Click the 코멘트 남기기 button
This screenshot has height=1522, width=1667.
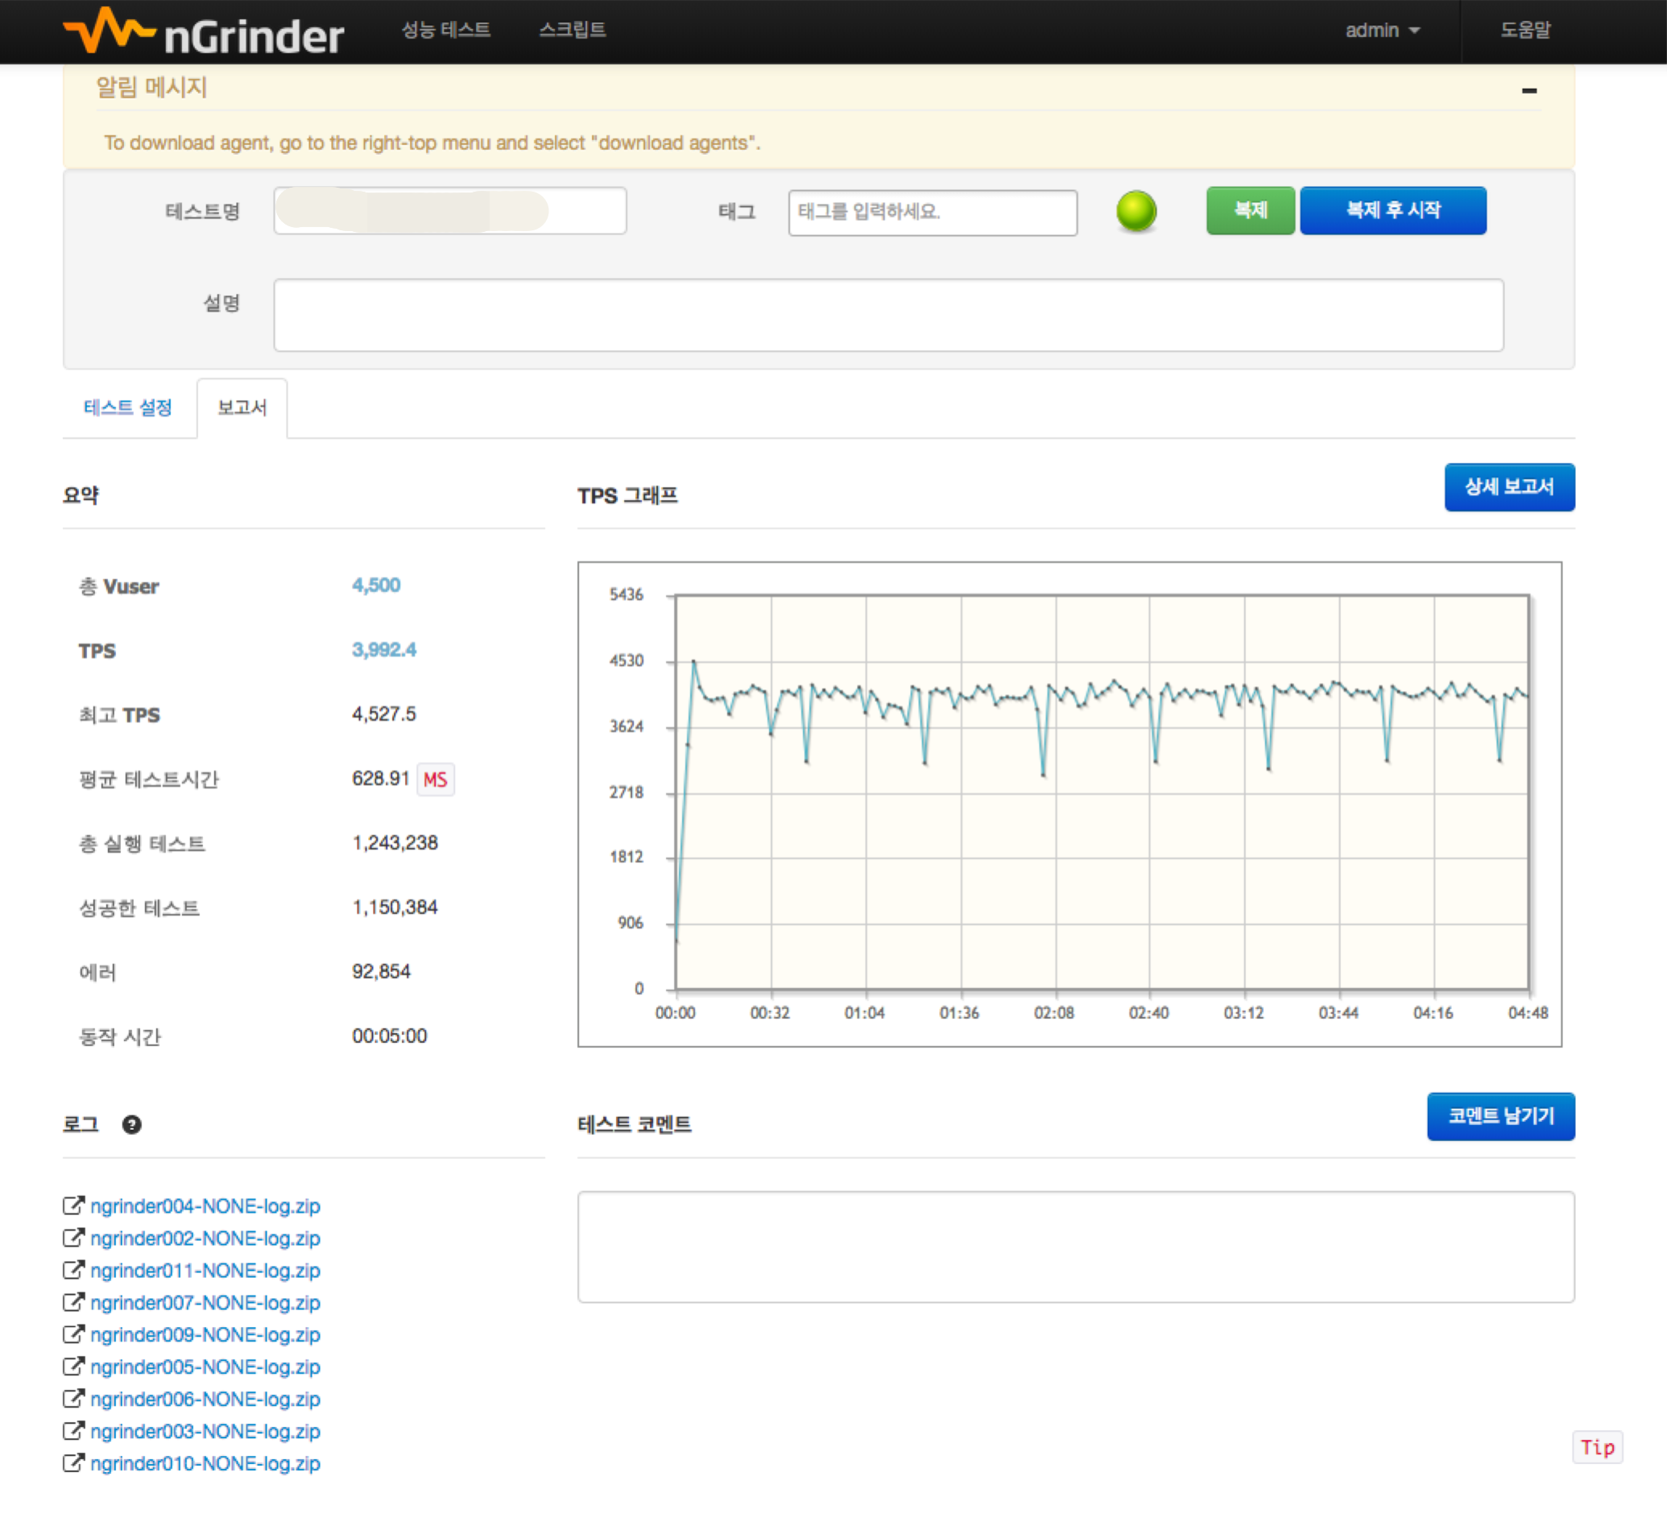click(1501, 1116)
